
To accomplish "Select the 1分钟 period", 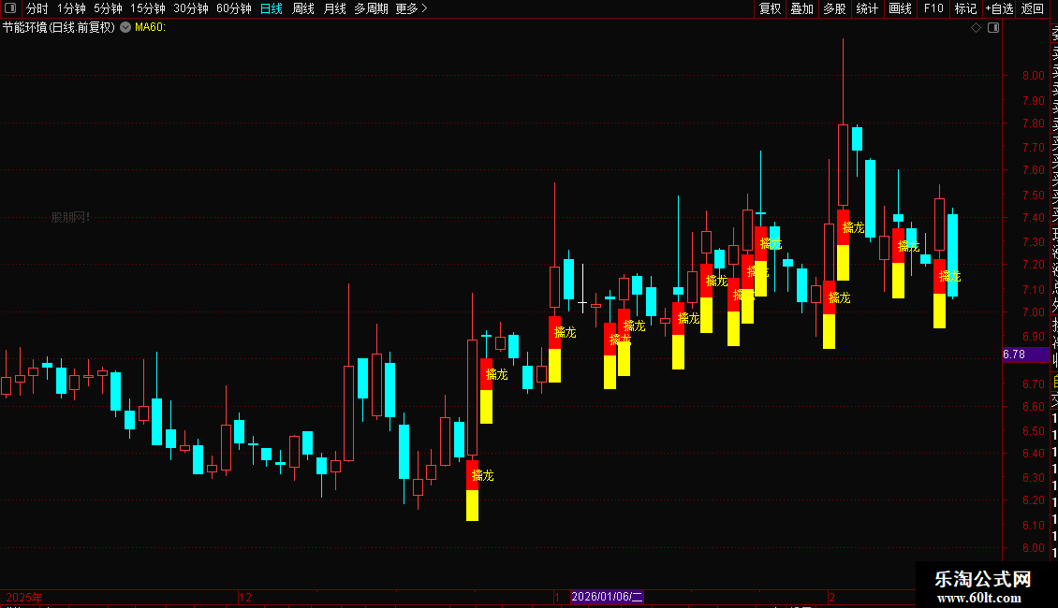I will (x=71, y=8).
